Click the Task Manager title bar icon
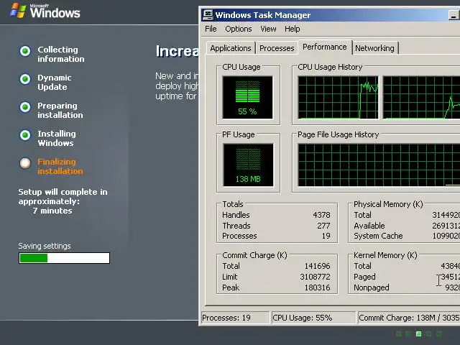 (x=208, y=14)
